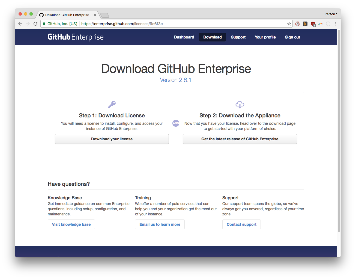This screenshot has height=279, width=356.
Task: Click the Step 1: Download License heading
Action: pyautogui.click(x=112, y=115)
